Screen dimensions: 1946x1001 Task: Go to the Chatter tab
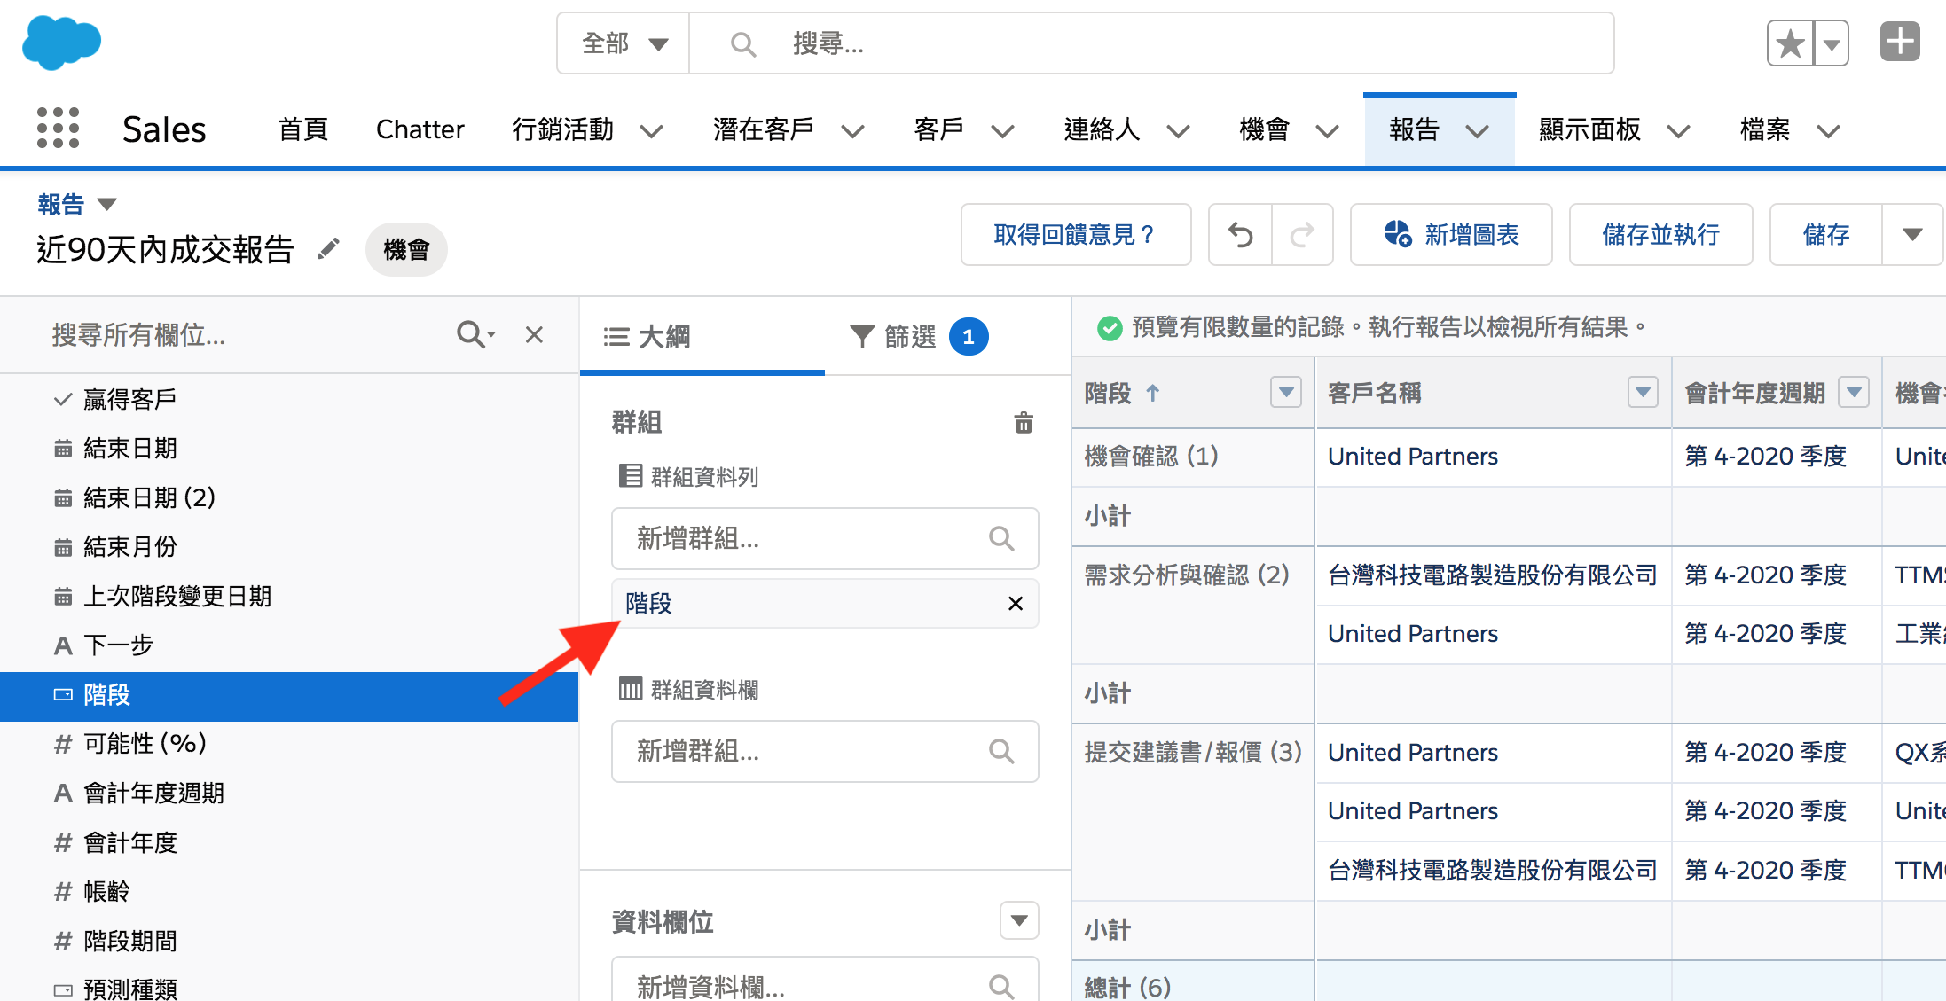(420, 129)
